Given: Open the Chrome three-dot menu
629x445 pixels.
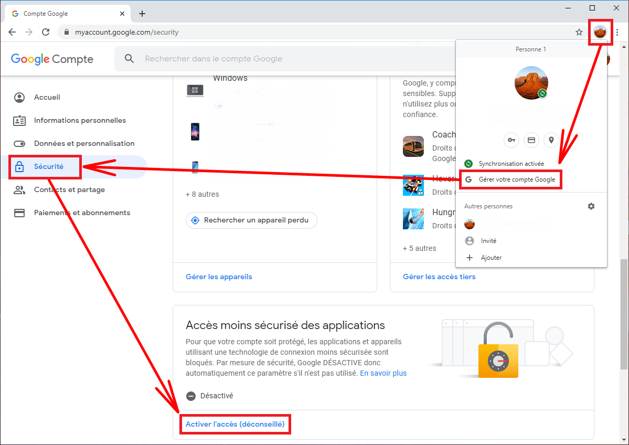Looking at the screenshot, I should (x=617, y=32).
